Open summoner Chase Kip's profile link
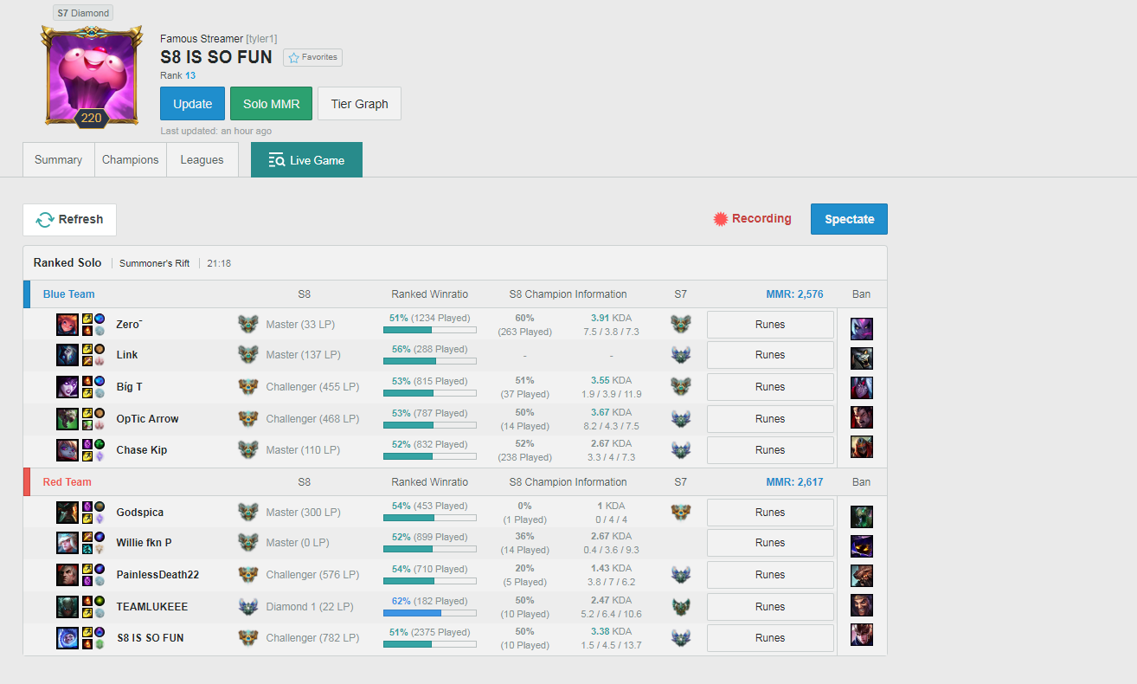Viewport: 1137px width, 684px height. click(x=142, y=450)
